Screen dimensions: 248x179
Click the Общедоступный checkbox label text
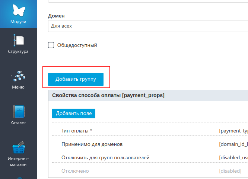coord(77,45)
